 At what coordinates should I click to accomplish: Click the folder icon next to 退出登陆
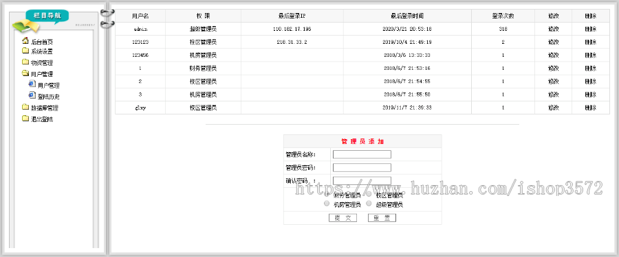click(x=25, y=119)
